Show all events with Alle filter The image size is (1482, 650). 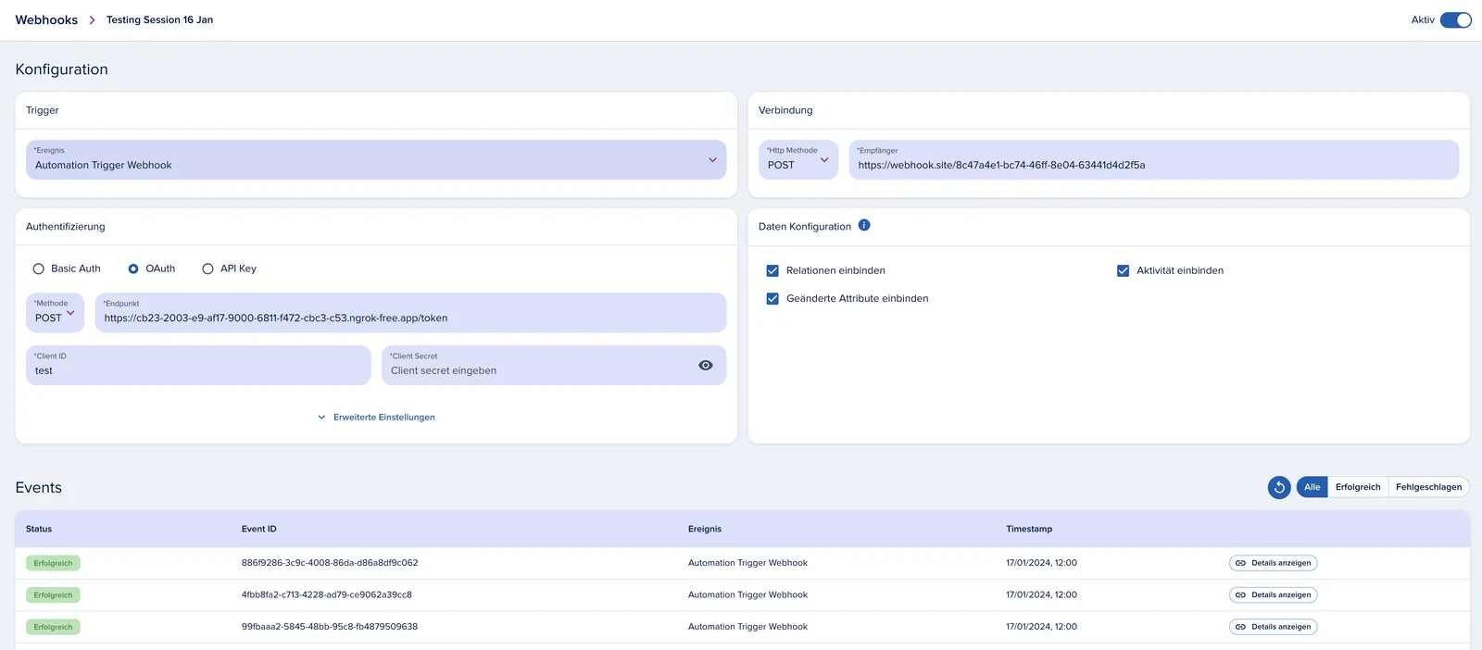point(1312,487)
